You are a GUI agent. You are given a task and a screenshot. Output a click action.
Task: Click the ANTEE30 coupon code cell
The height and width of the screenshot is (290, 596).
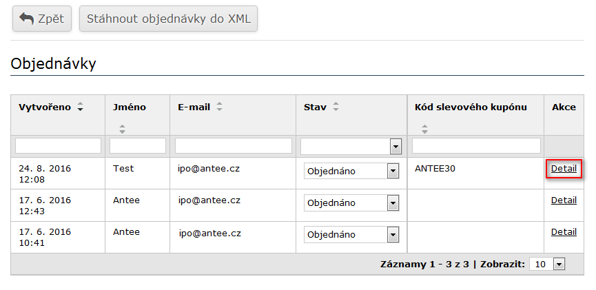pos(435,168)
